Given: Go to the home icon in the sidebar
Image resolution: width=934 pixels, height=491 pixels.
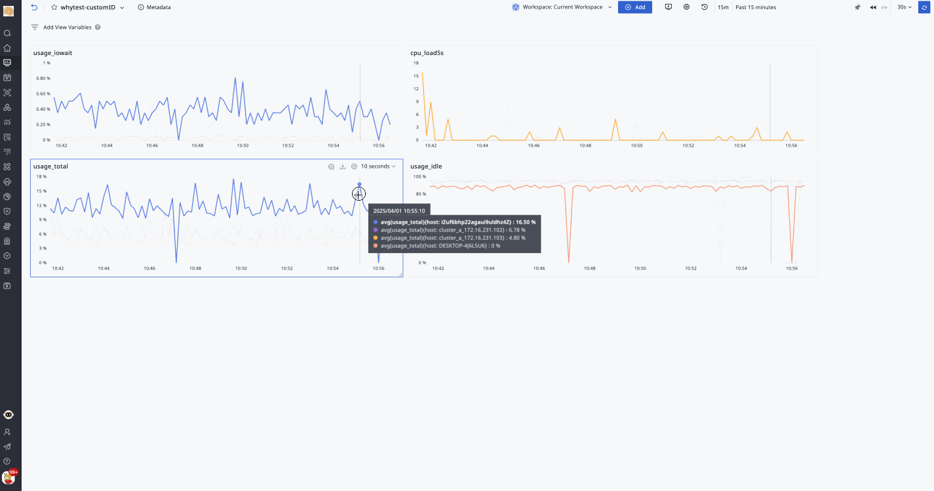Looking at the screenshot, I should [x=7, y=48].
